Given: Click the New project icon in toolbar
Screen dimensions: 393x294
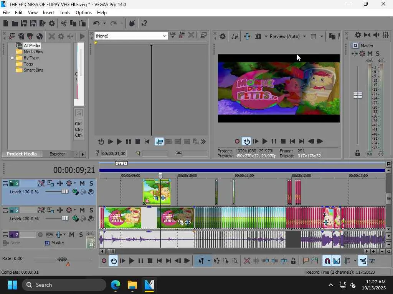Looking at the screenshot, I should pyautogui.click(x=5, y=23).
